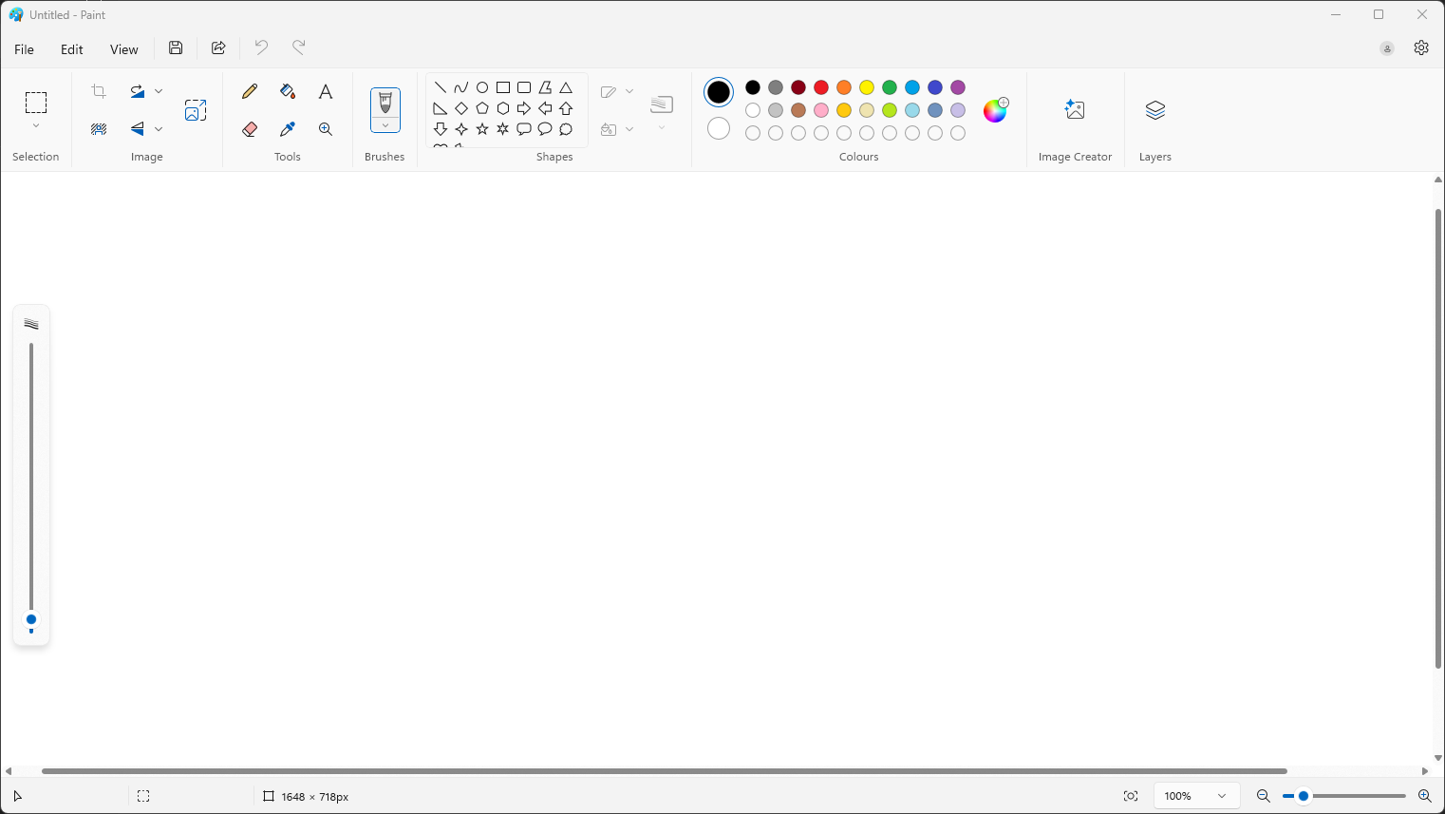Screen dimensions: 1445x814
Task: Pick the red colour swatch
Action: [x=821, y=87]
